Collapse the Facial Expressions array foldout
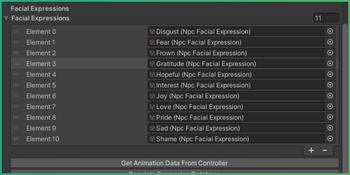This screenshot has width=350, height=175. coord(6,18)
